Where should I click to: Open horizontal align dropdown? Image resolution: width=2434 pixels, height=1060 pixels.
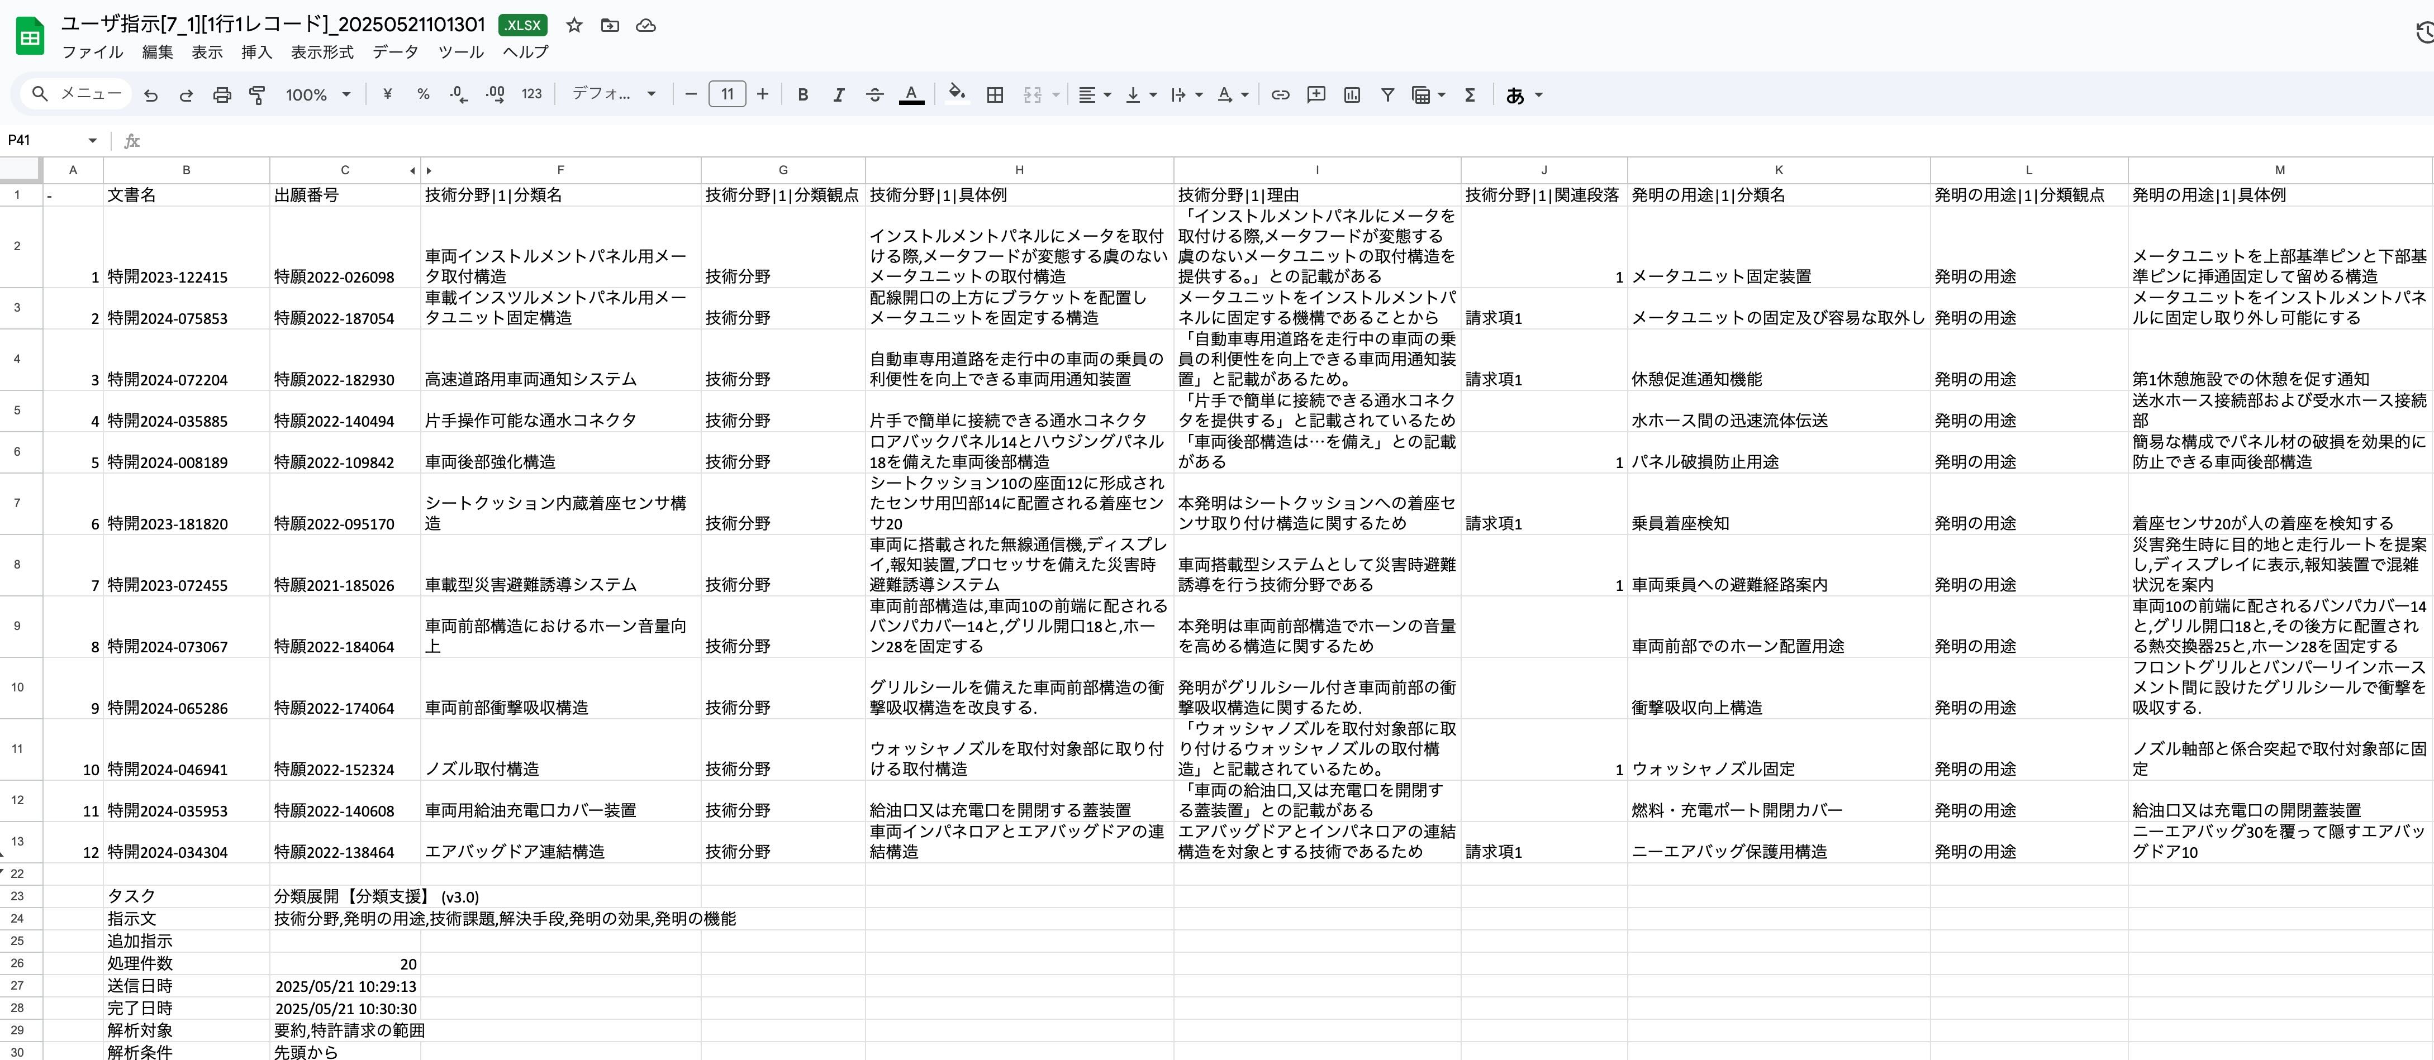click(x=1094, y=94)
